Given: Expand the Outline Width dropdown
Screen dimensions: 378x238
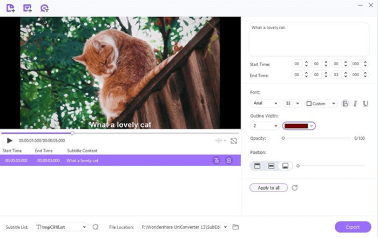Looking at the screenshot, I should (x=265, y=126).
